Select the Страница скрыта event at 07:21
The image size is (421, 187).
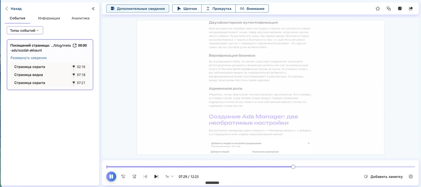[x=50, y=83]
